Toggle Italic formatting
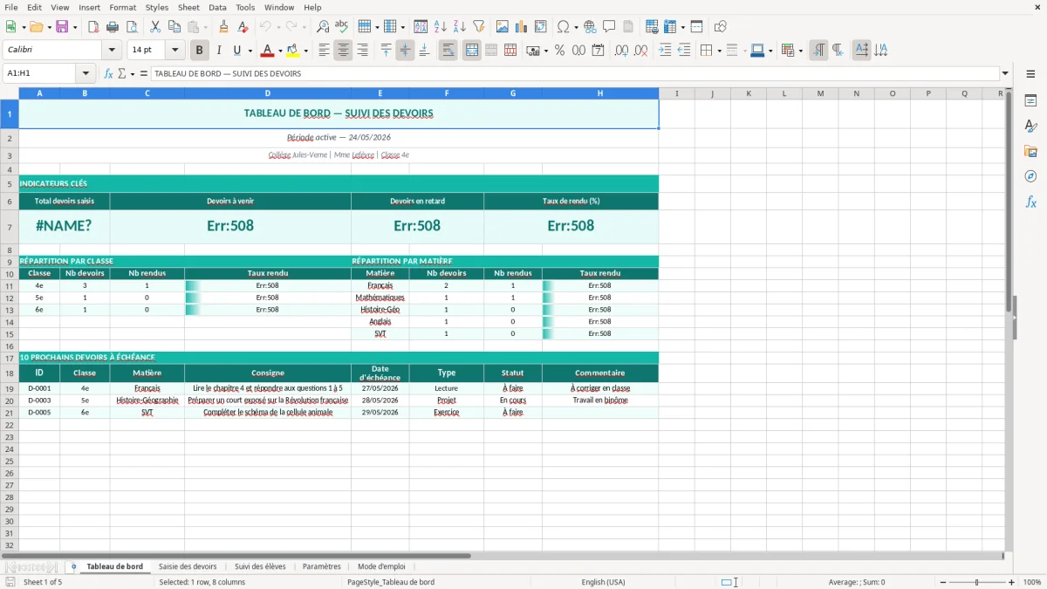 tap(219, 51)
